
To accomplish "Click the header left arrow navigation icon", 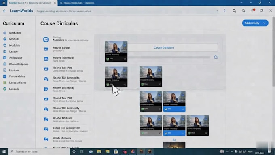I will 225,11.
